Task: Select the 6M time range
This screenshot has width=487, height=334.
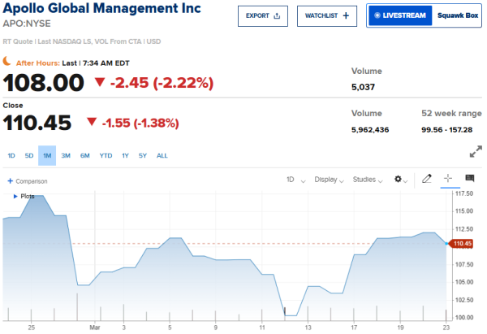Action: [85, 155]
